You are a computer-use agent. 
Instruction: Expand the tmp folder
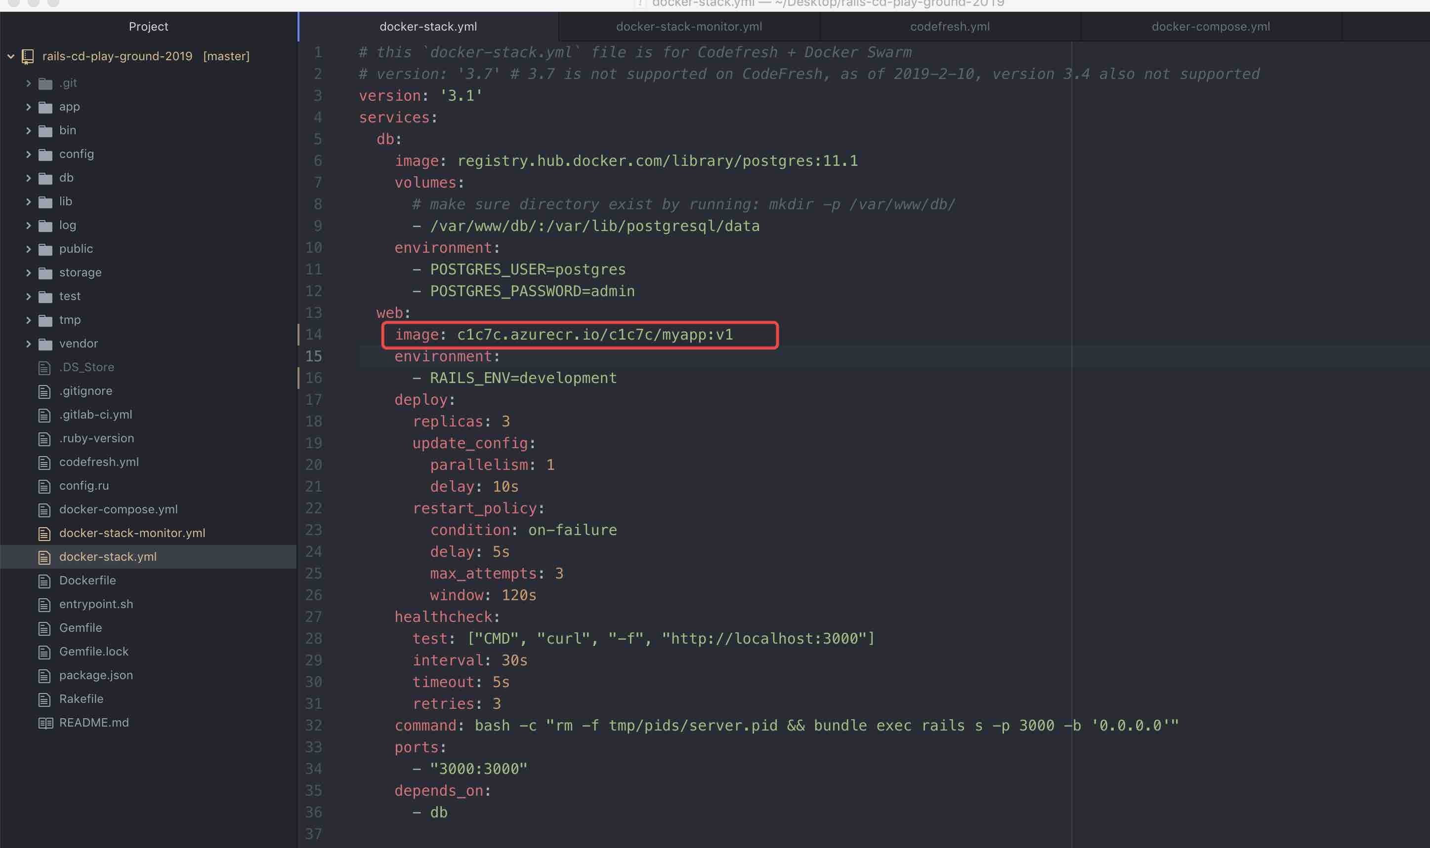click(x=29, y=319)
